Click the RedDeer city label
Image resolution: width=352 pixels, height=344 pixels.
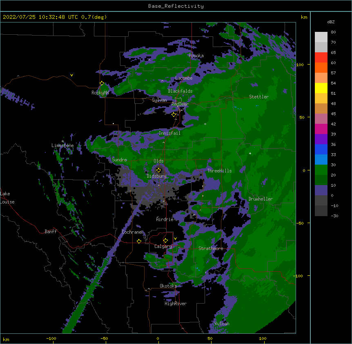[180, 104]
